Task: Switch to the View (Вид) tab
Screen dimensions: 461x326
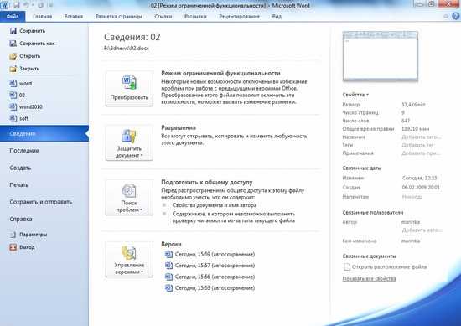Action: 277,17
